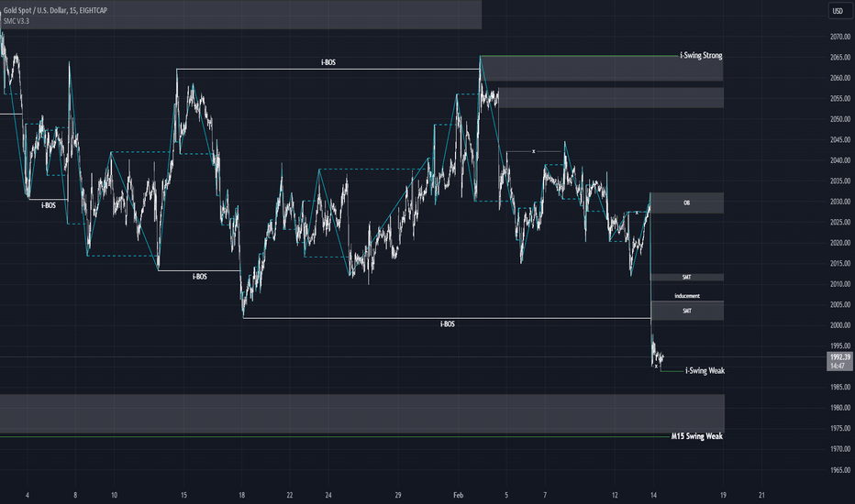
Task: Select the i-Swing Strong label
Action: [x=701, y=56]
